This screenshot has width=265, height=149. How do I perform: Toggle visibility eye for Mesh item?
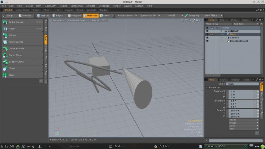[207, 34]
